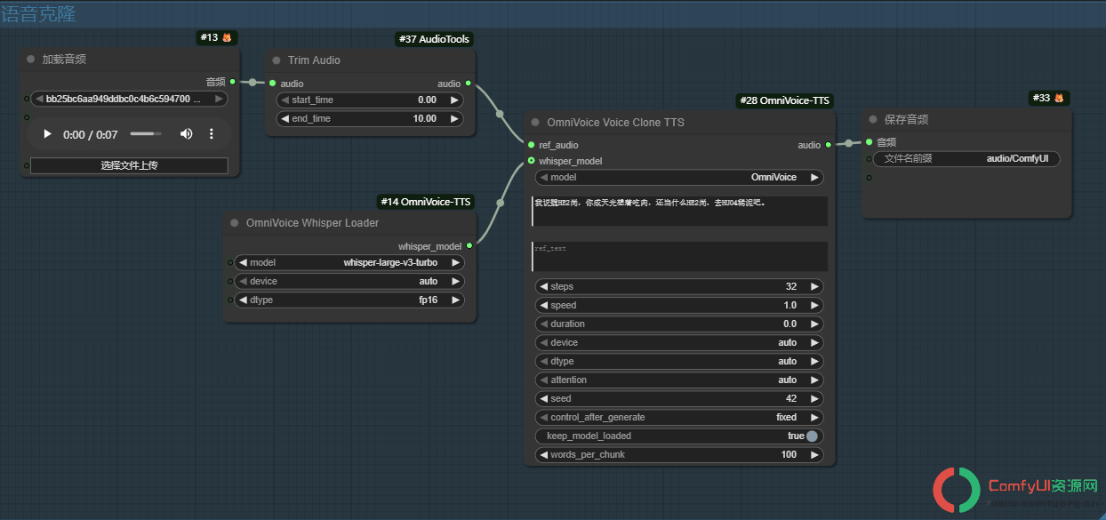The width and height of the screenshot is (1106, 520).
Task: Click the speech text box above ref_text
Action: click(x=679, y=211)
